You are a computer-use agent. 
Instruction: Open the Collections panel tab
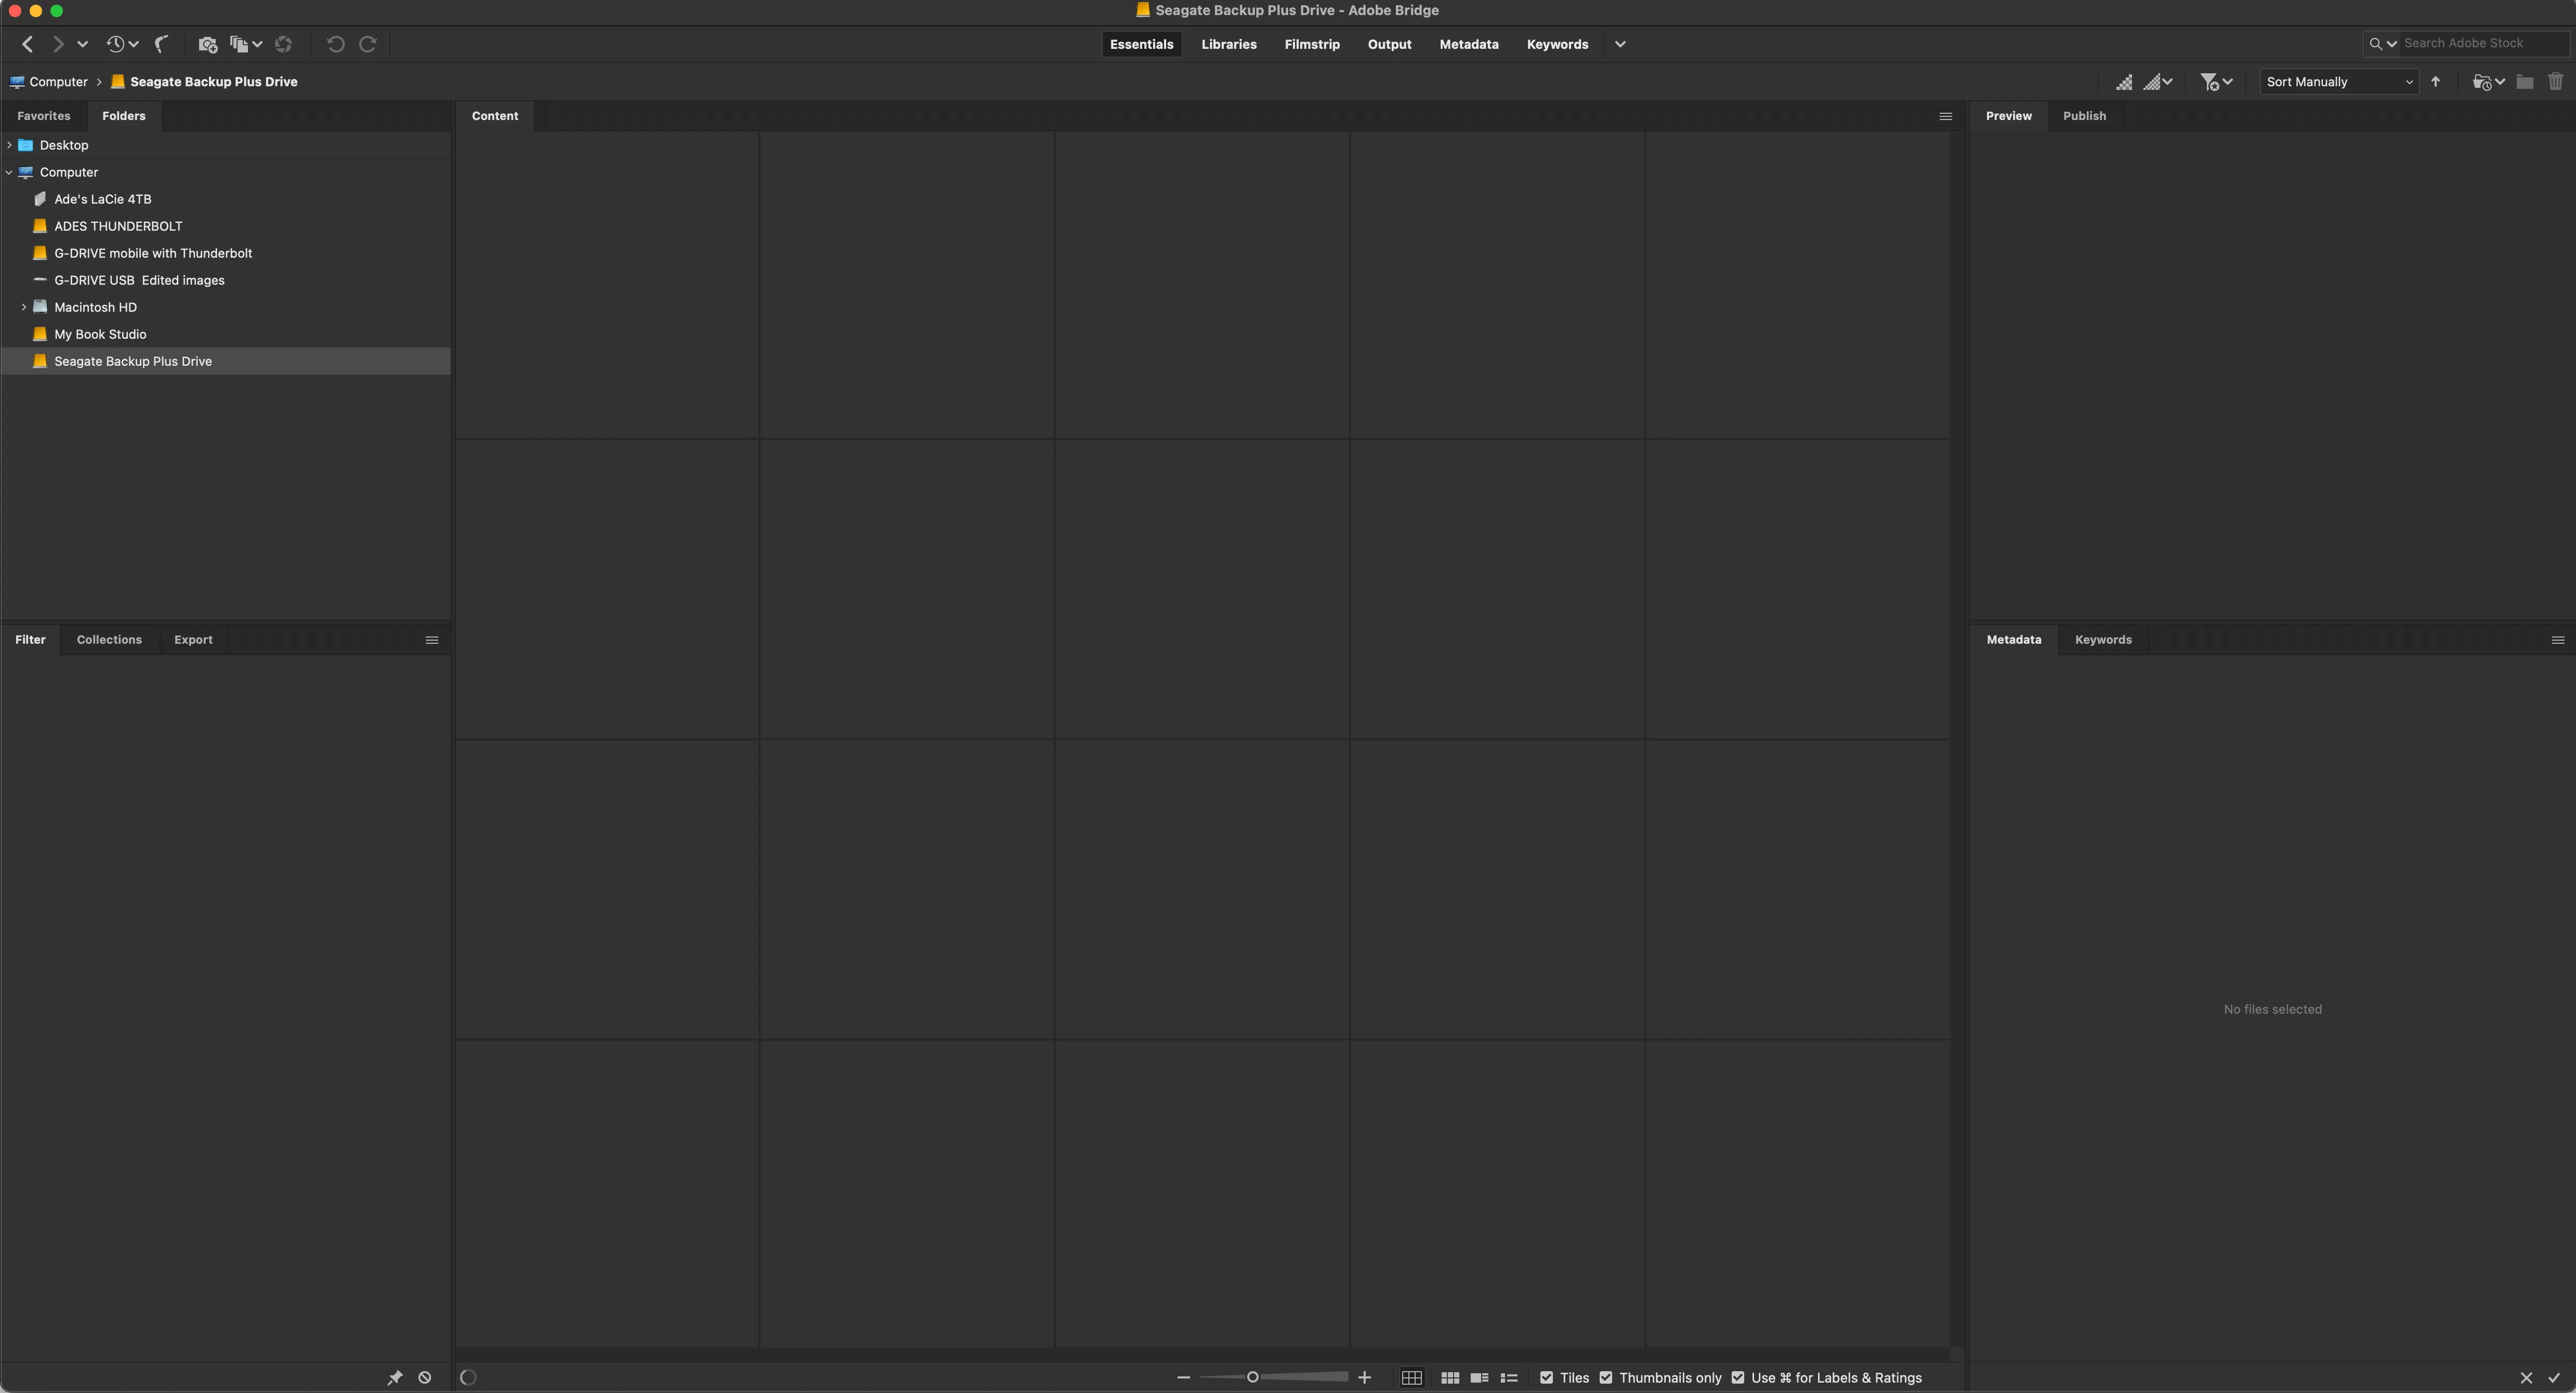[x=109, y=640]
